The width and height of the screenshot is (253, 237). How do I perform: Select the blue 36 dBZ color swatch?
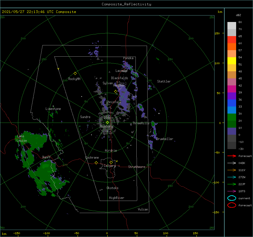[x=232, y=103]
